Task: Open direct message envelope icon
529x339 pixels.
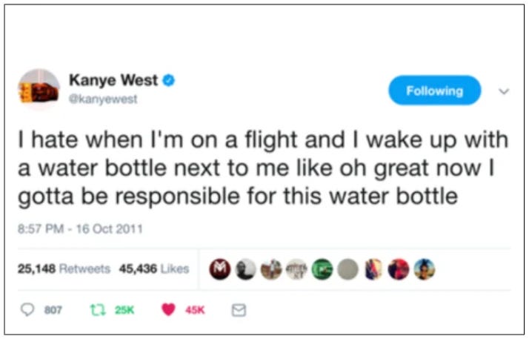Action: (239, 310)
